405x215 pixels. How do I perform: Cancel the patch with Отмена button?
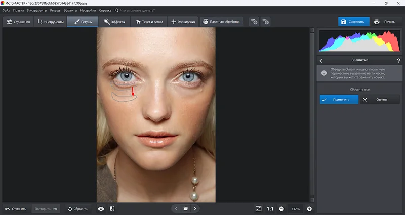(x=380, y=99)
